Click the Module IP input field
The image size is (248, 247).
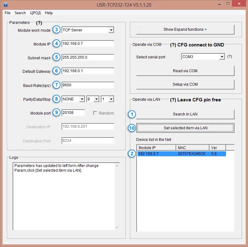(x=88, y=44)
